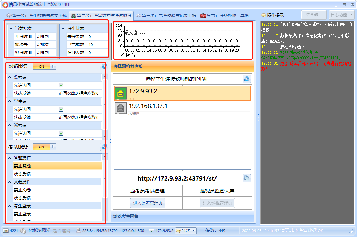Click the 在线人数 value cell
The image size is (357, 237).
98,53
